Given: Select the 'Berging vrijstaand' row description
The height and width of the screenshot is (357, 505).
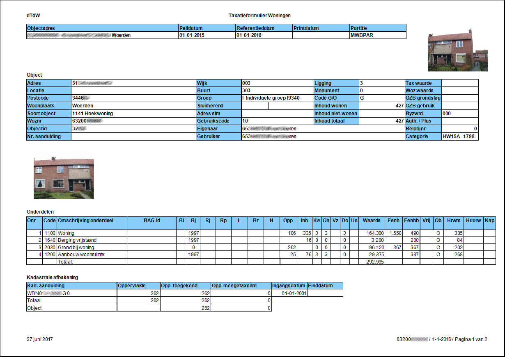Looking at the screenshot, I should [x=77, y=240].
